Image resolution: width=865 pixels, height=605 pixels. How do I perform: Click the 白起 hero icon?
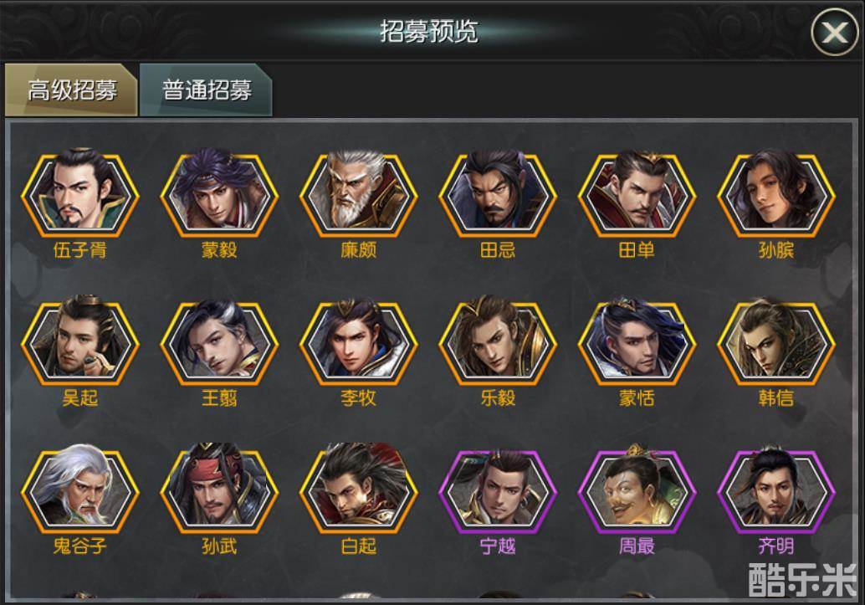(x=359, y=489)
